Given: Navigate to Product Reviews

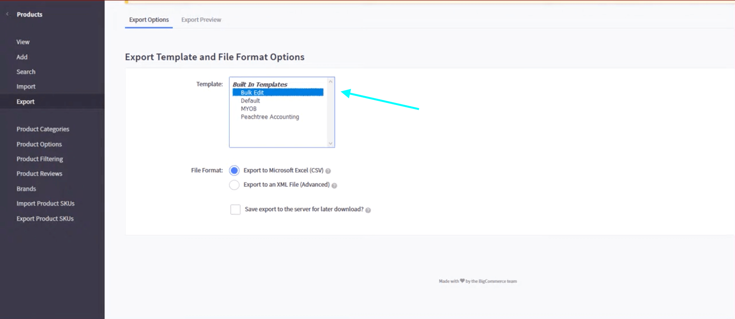Looking at the screenshot, I should coord(39,174).
